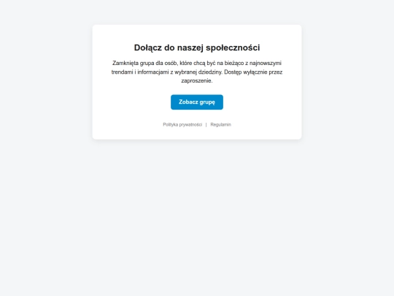Click the word wybranej in the description
The image size is (394, 296).
click(x=186, y=72)
